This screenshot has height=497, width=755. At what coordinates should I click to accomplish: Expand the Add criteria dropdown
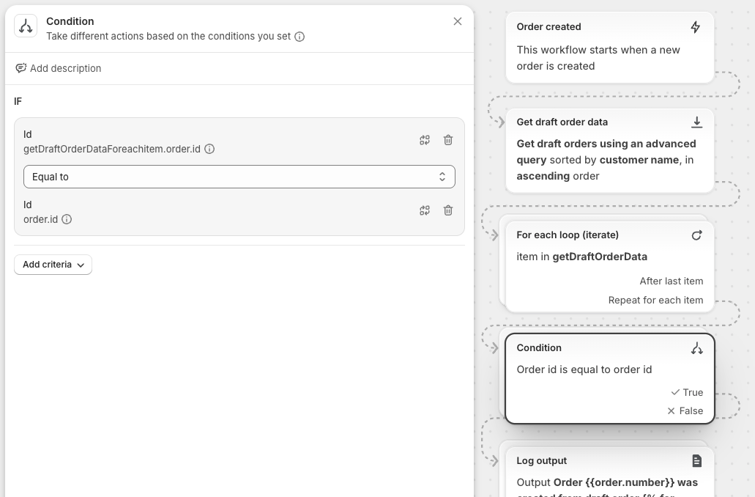coord(53,265)
